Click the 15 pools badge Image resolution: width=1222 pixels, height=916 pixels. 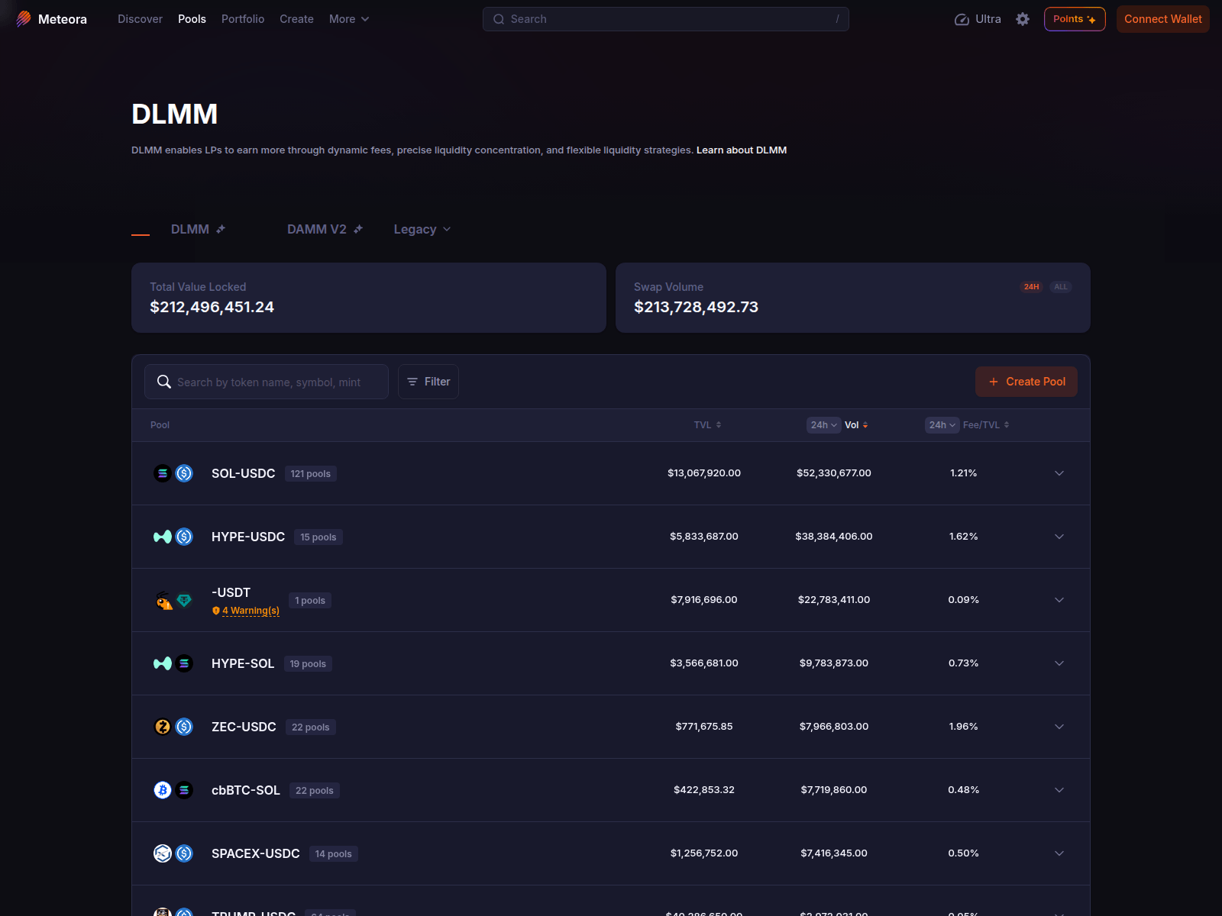point(318,537)
